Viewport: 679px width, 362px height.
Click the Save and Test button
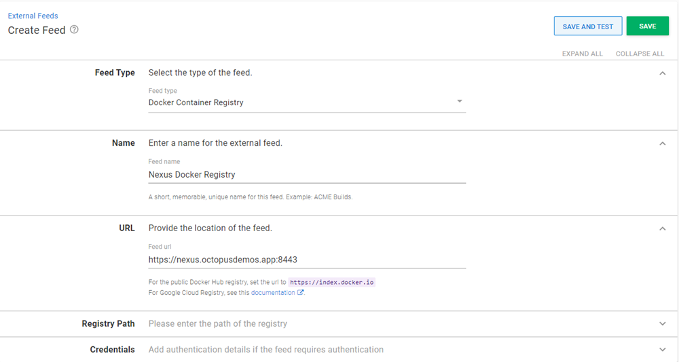coord(587,26)
